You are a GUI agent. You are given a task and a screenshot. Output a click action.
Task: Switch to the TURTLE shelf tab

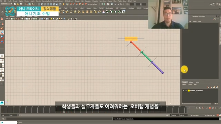[x=101, y=8]
